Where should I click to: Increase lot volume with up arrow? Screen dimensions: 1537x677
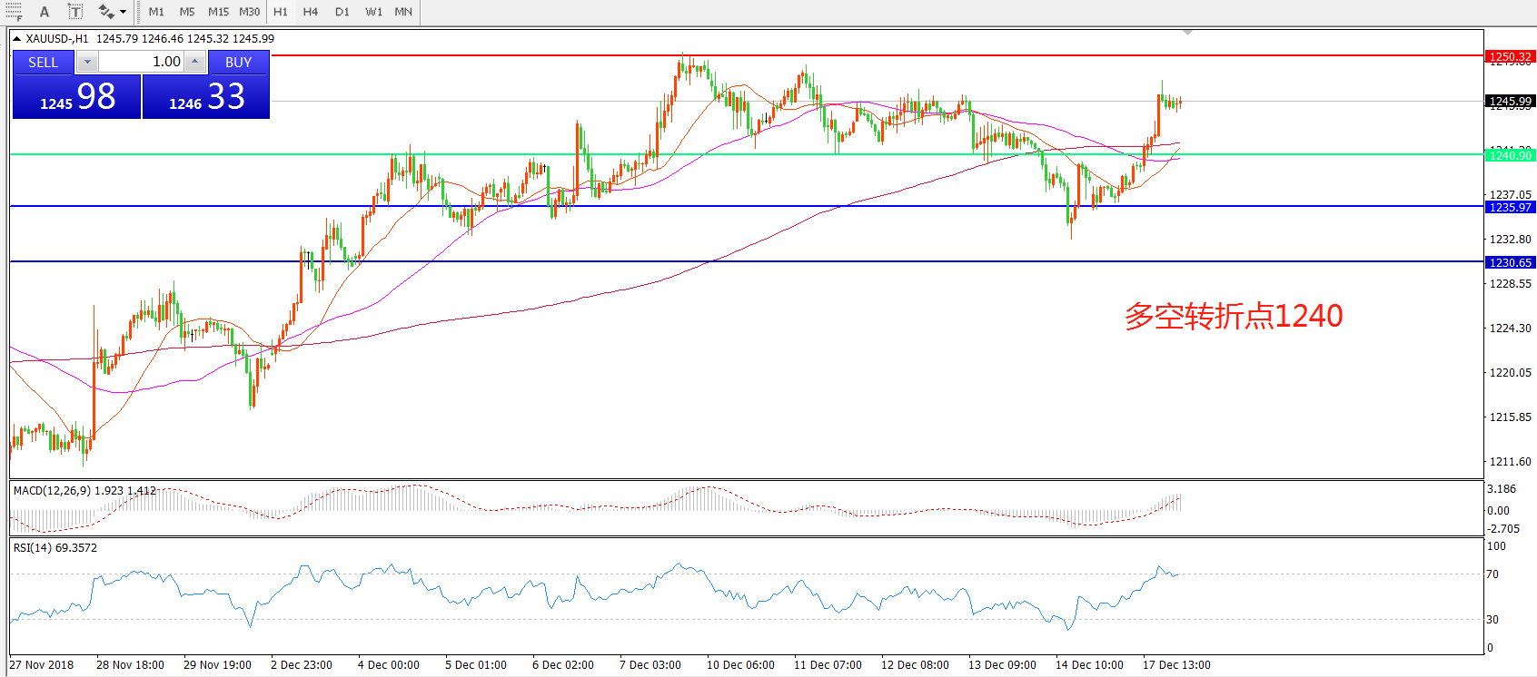coord(194,62)
